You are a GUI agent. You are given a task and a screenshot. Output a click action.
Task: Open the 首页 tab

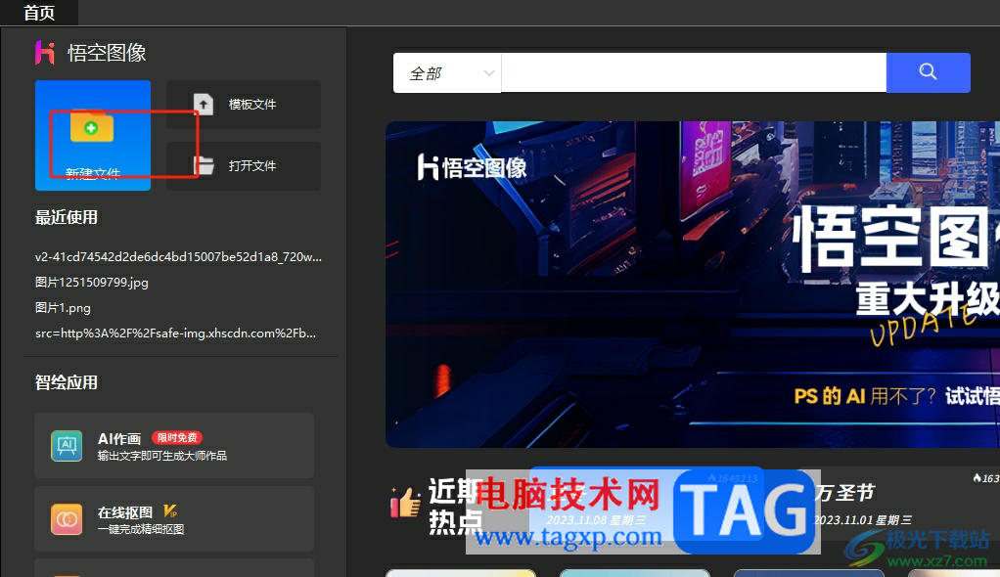(x=39, y=13)
